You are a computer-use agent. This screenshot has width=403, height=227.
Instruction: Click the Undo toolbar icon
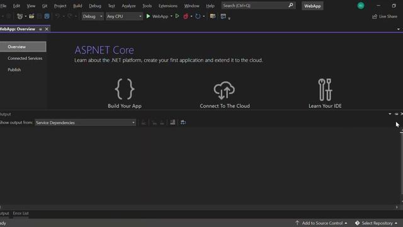click(57, 16)
